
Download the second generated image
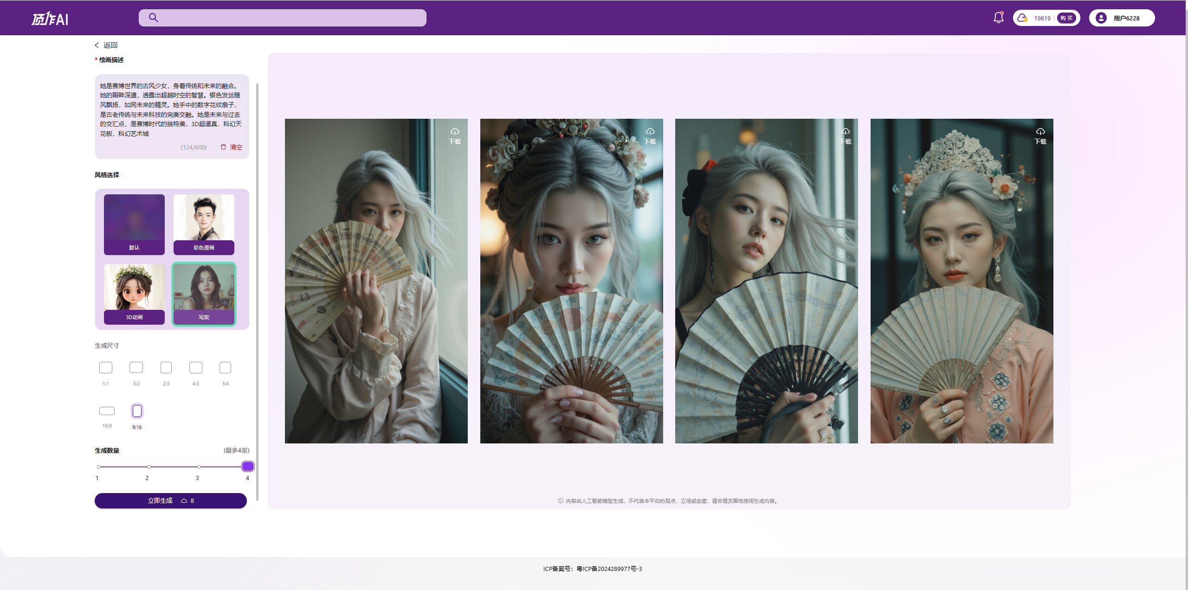[x=650, y=136]
